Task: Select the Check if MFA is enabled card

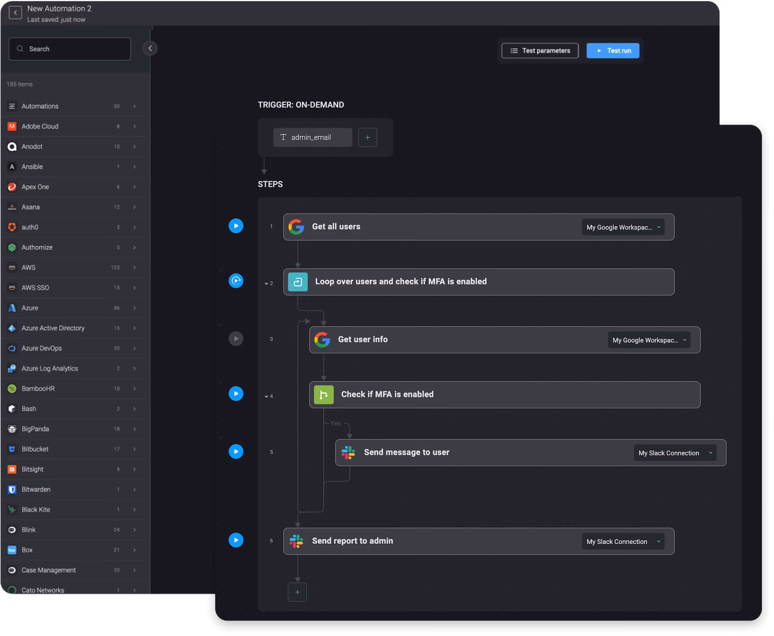Action: (505, 395)
